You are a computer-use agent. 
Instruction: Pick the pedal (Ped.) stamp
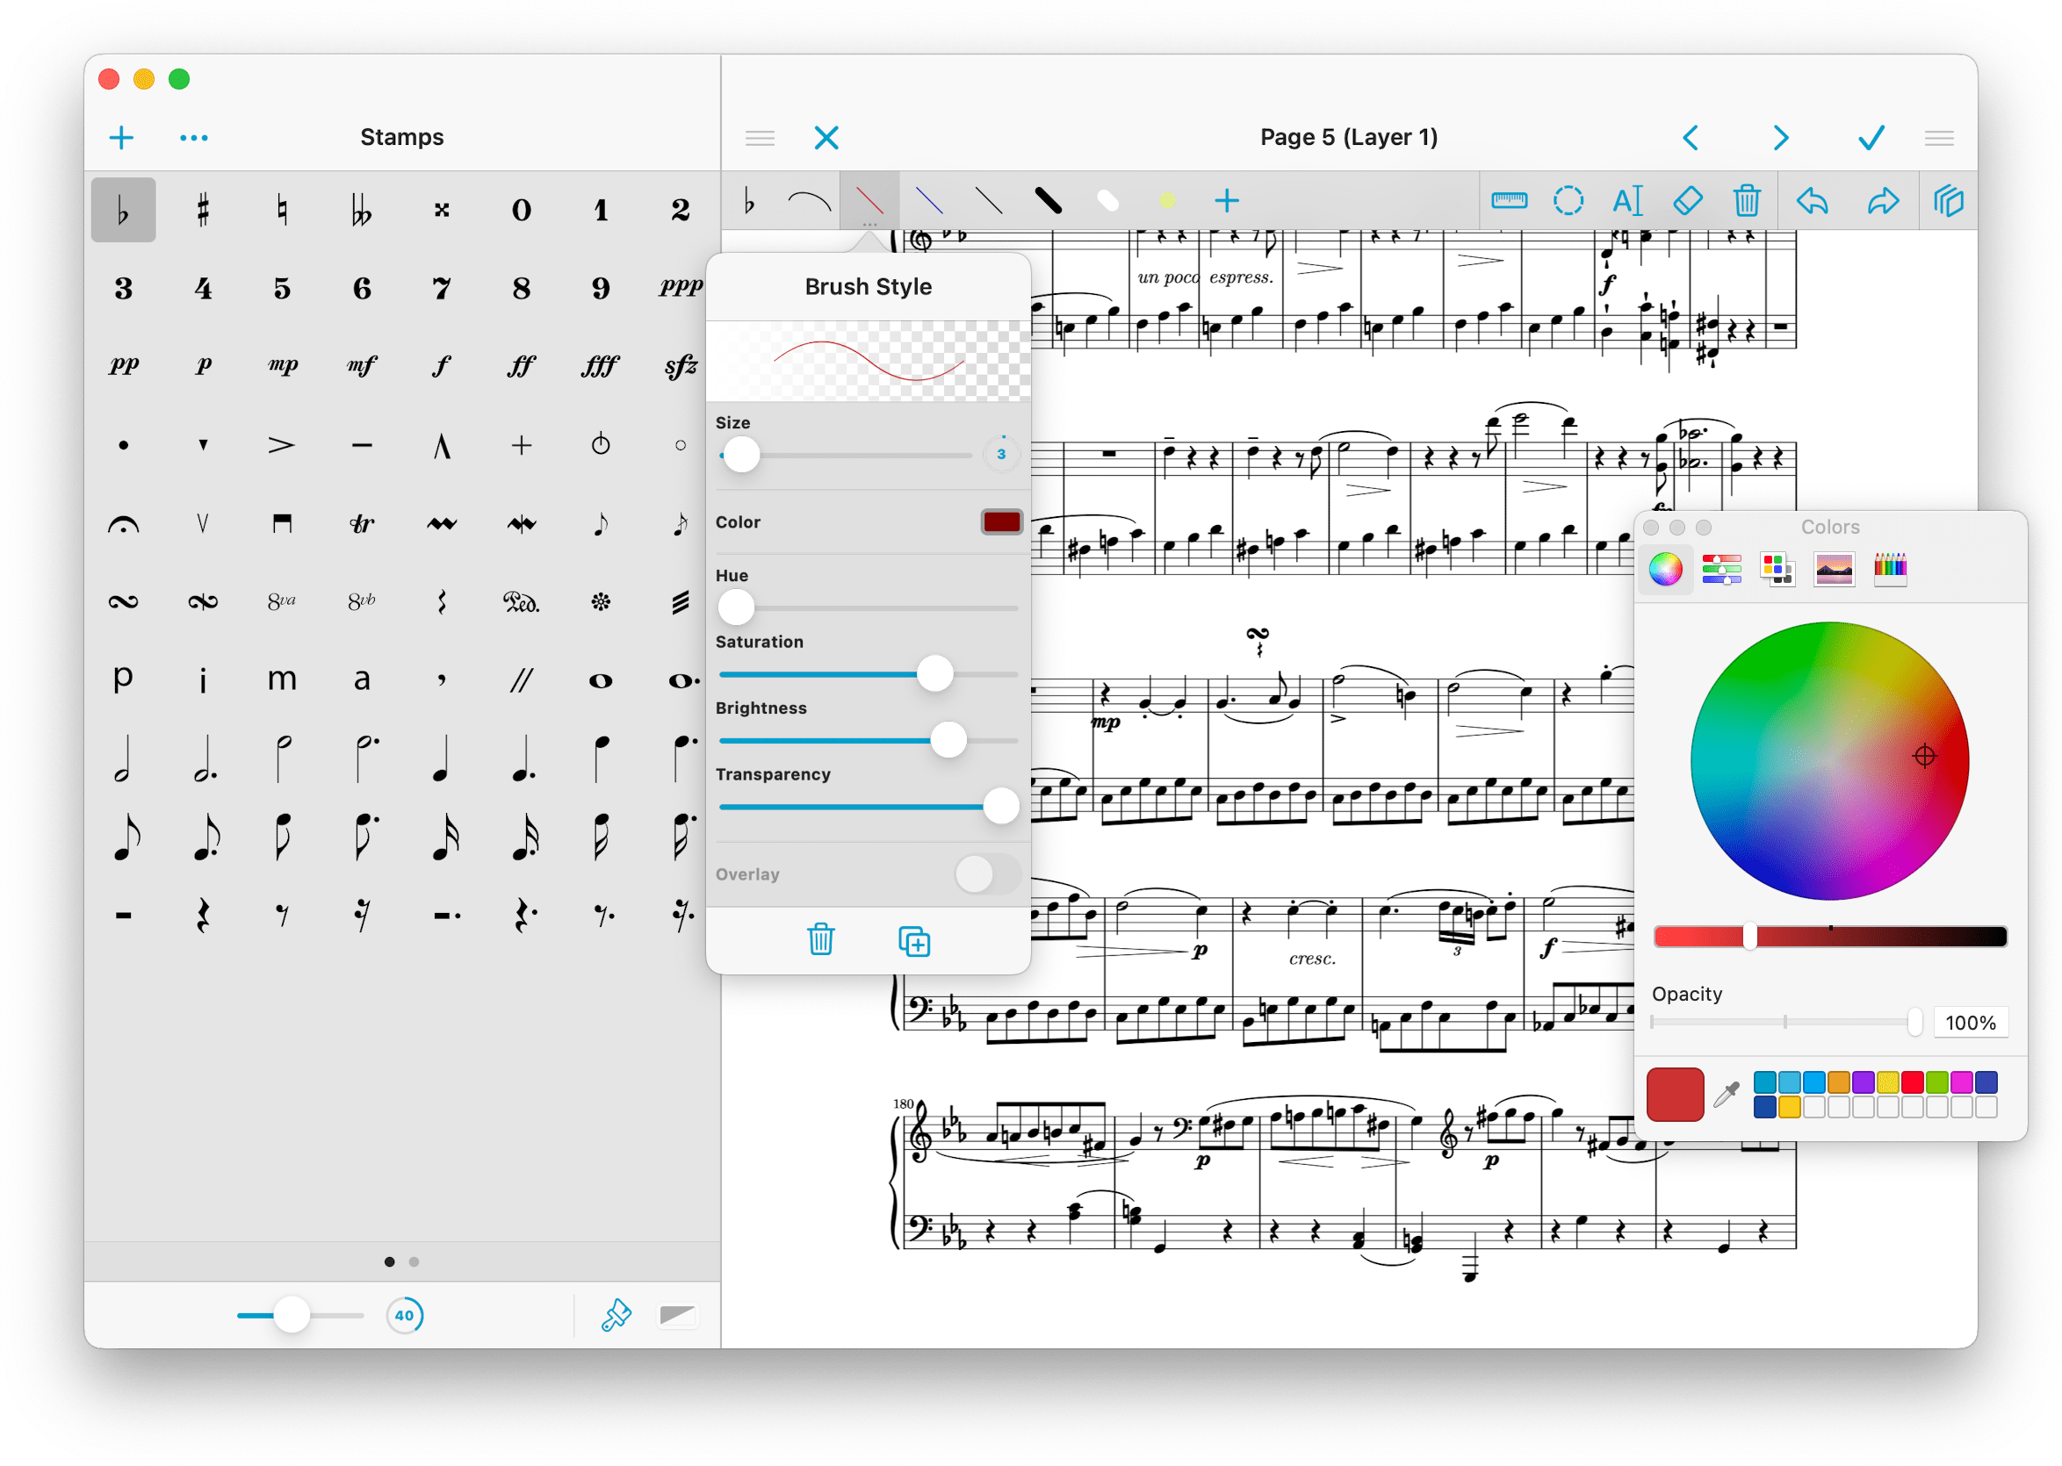521,601
